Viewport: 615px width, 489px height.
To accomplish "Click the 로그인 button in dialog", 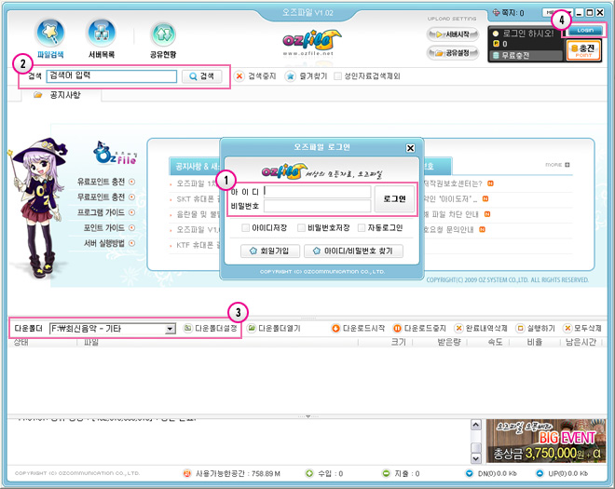I will coord(394,198).
